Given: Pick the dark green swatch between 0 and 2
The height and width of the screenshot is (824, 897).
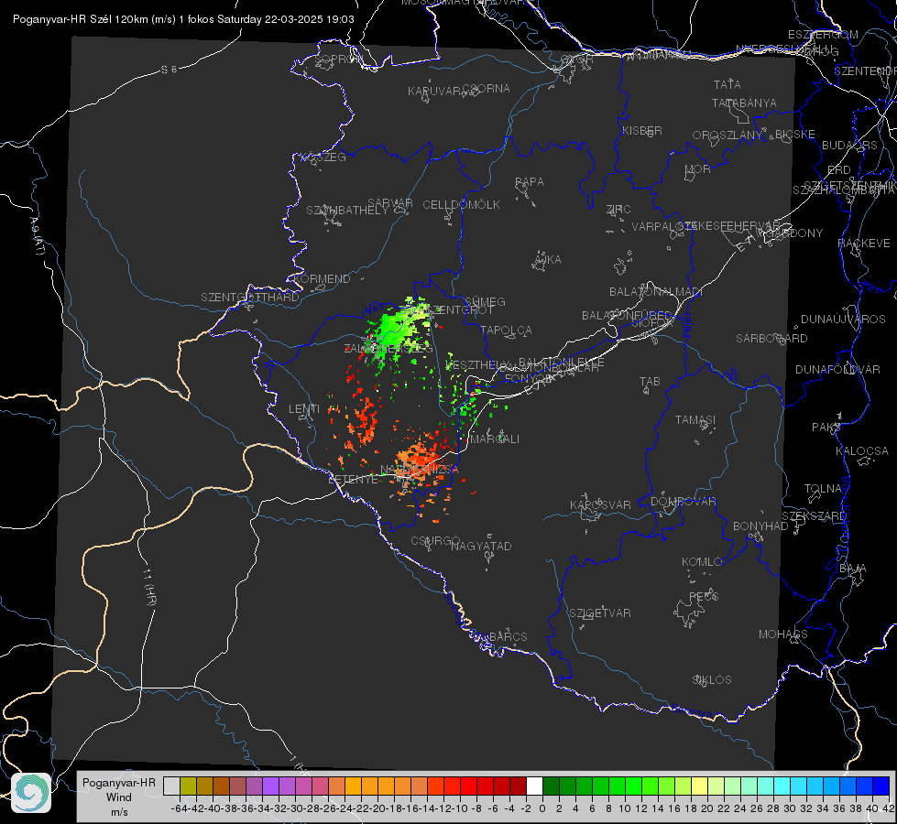Looking at the screenshot, I should (551, 786).
